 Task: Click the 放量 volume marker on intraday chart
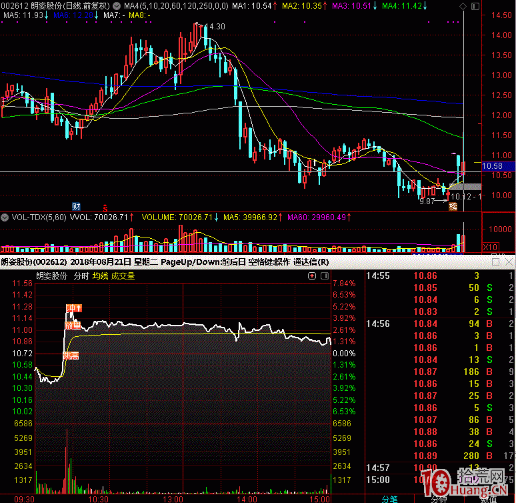pos(72,326)
